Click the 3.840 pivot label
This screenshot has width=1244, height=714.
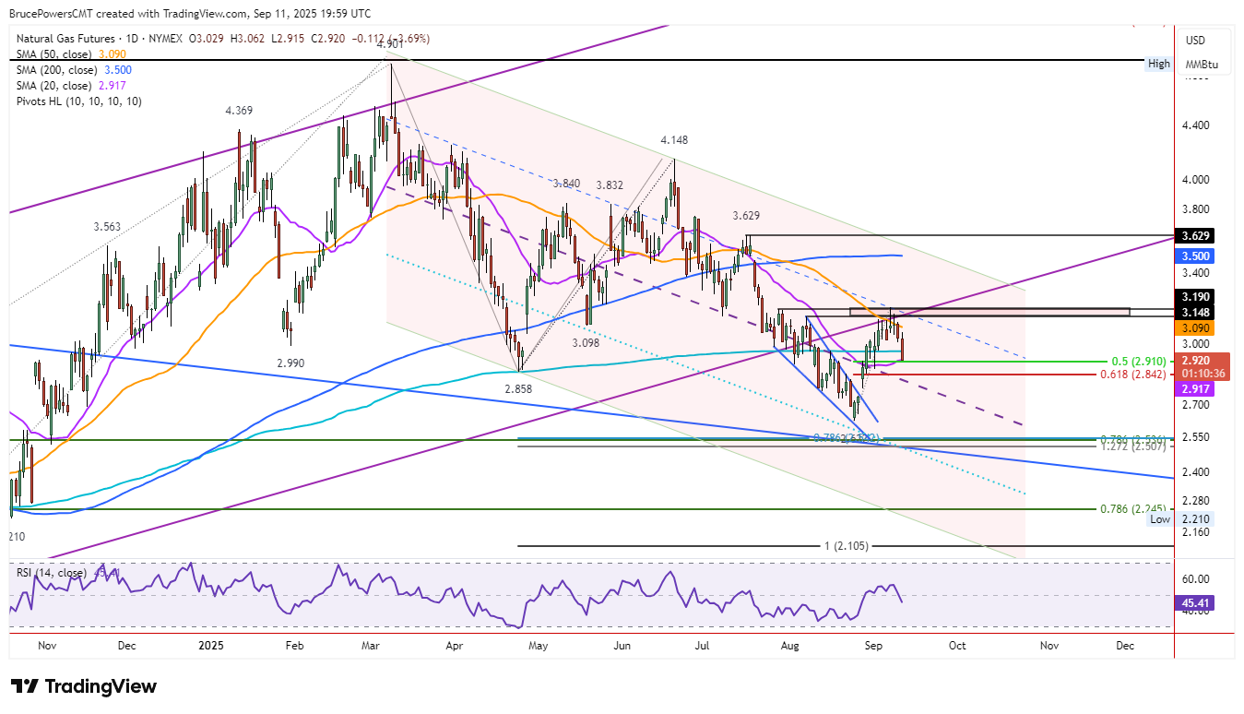pyautogui.click(x=566, y=184)
